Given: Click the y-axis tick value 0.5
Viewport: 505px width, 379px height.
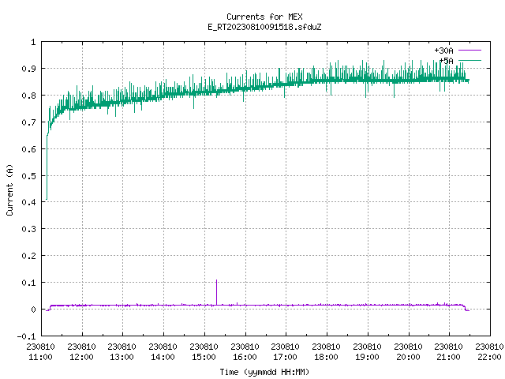Looking at the screenshot, I should [x=28, y=175].
